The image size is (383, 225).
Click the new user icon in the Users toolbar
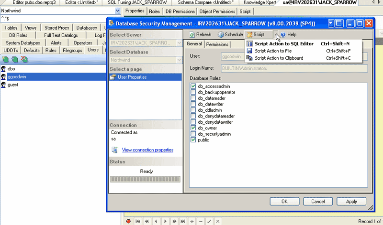click(5, 59)
